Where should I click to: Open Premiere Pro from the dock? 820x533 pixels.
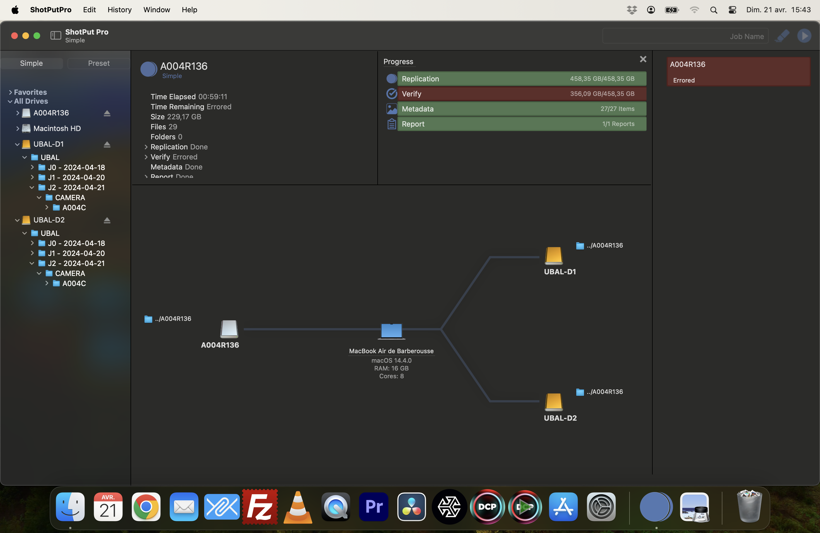[373, 507]
